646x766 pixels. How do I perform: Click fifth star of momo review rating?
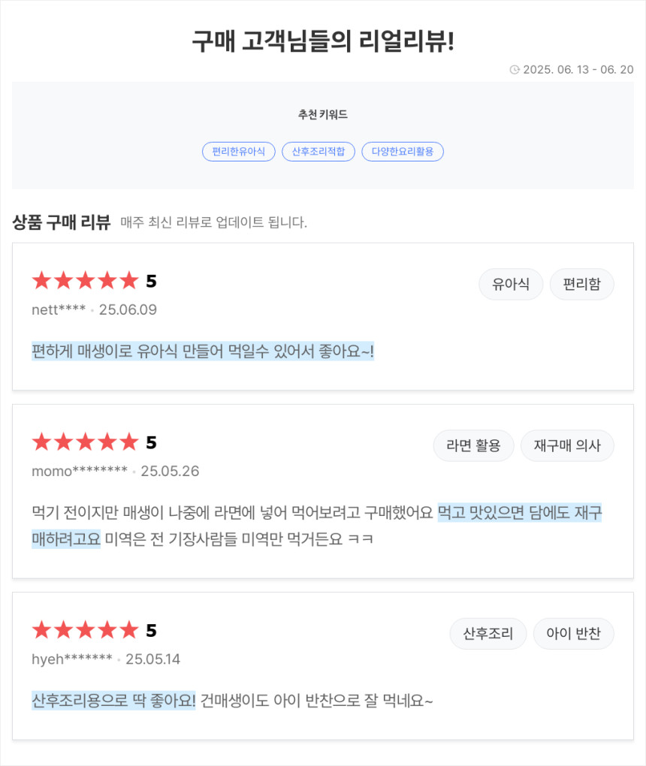(129, 442)
